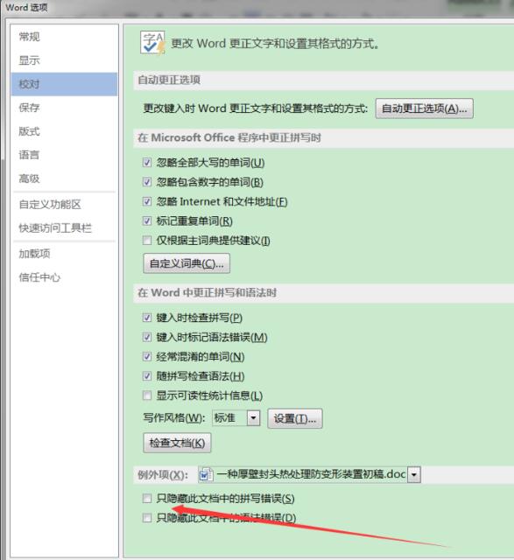Click the Word document icon in 例外项
Screen dimensions: 514x560
click(x=206, y=475)
